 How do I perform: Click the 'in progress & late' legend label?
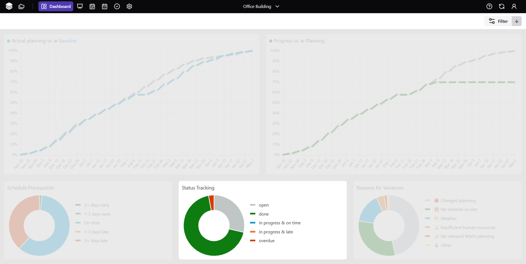tap(276, 232)
